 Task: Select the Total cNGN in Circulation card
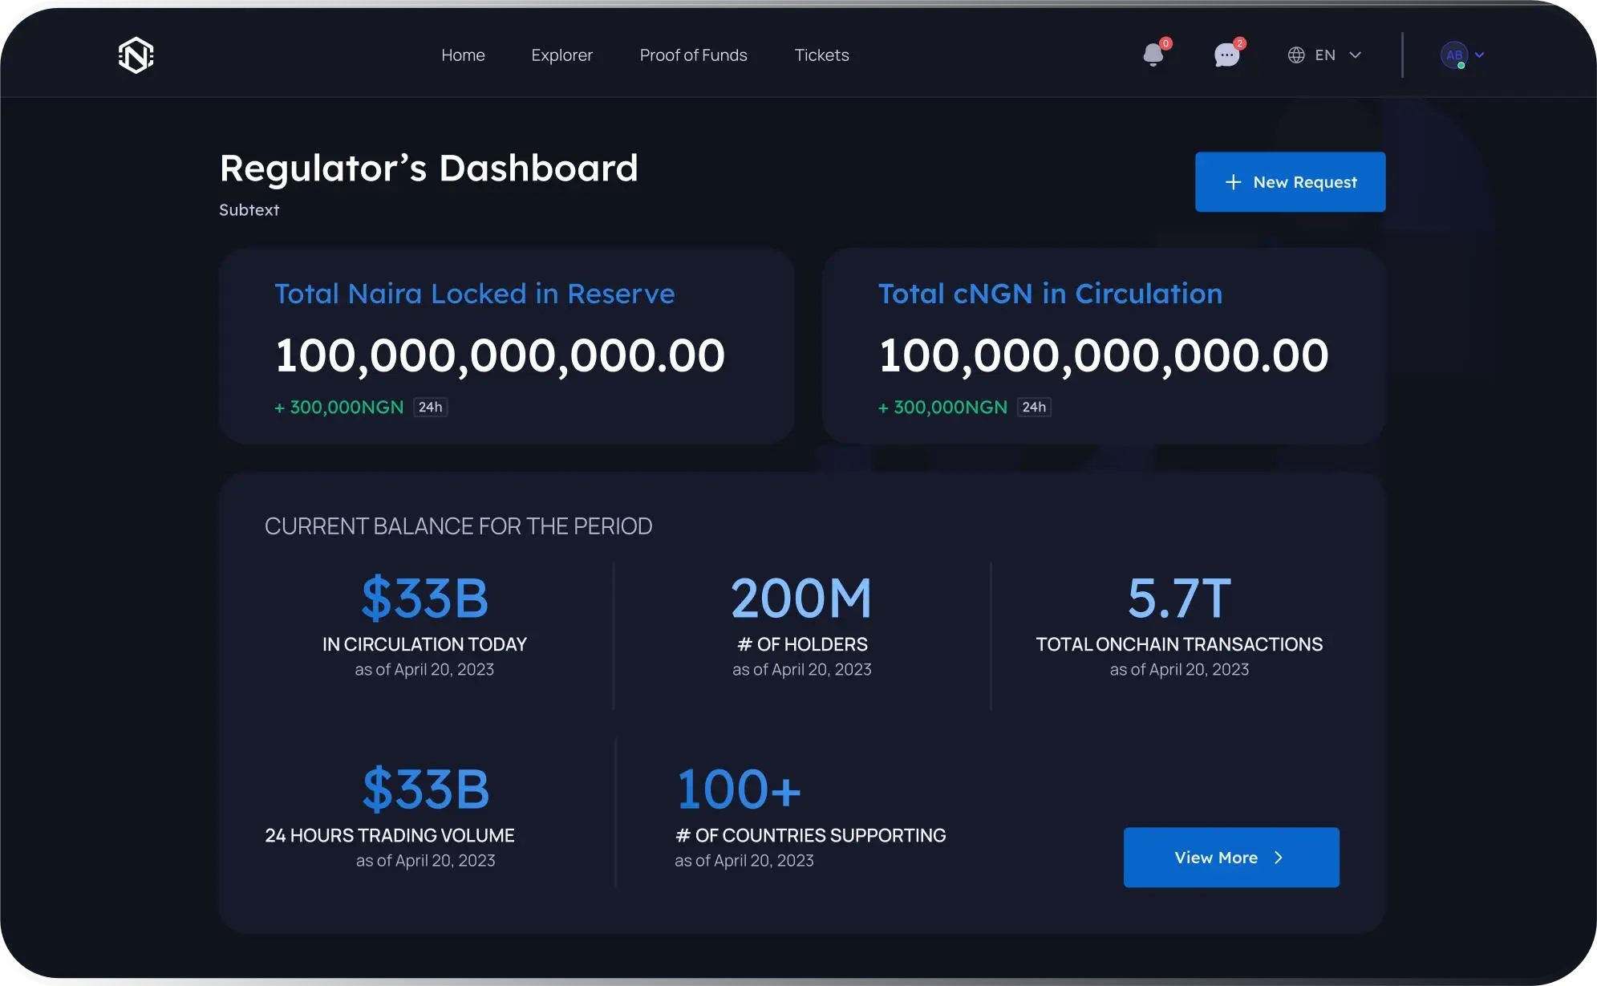(1103, 346)
